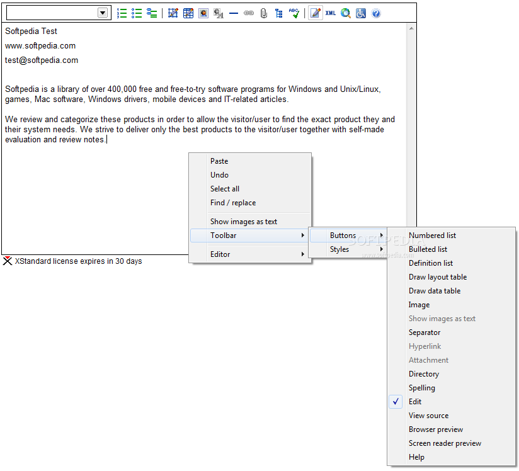This screenshot has height=471, width=519.
Task: Expand the Toolbar submenu arrow
Action: coord(302,235)
